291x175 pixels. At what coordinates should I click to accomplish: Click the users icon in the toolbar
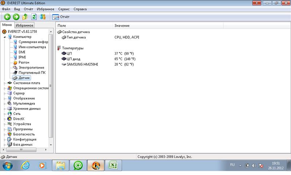[x=43, y=17]
